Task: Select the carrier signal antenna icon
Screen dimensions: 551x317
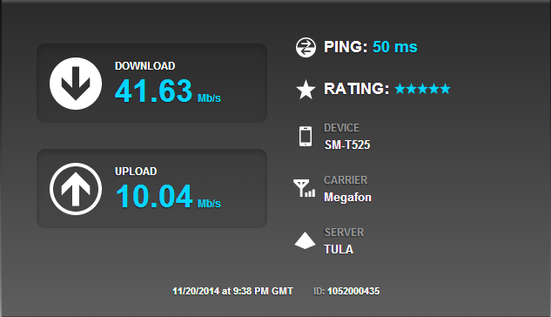Action: [x=305, y=188]
